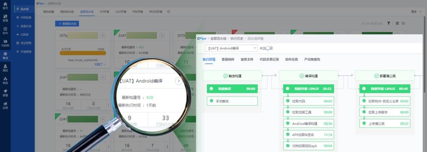The image size is (427, 152).
Task: Click the orange 100% progress bar
Action: point(83,53)
